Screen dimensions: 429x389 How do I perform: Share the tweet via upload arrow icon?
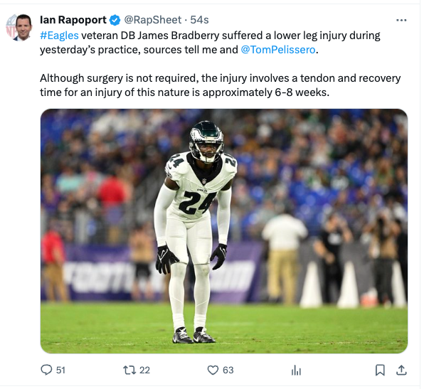(401, 370)
